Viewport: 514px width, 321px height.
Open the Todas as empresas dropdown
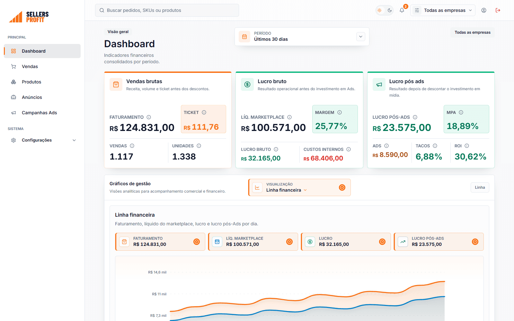coord(443,10)
